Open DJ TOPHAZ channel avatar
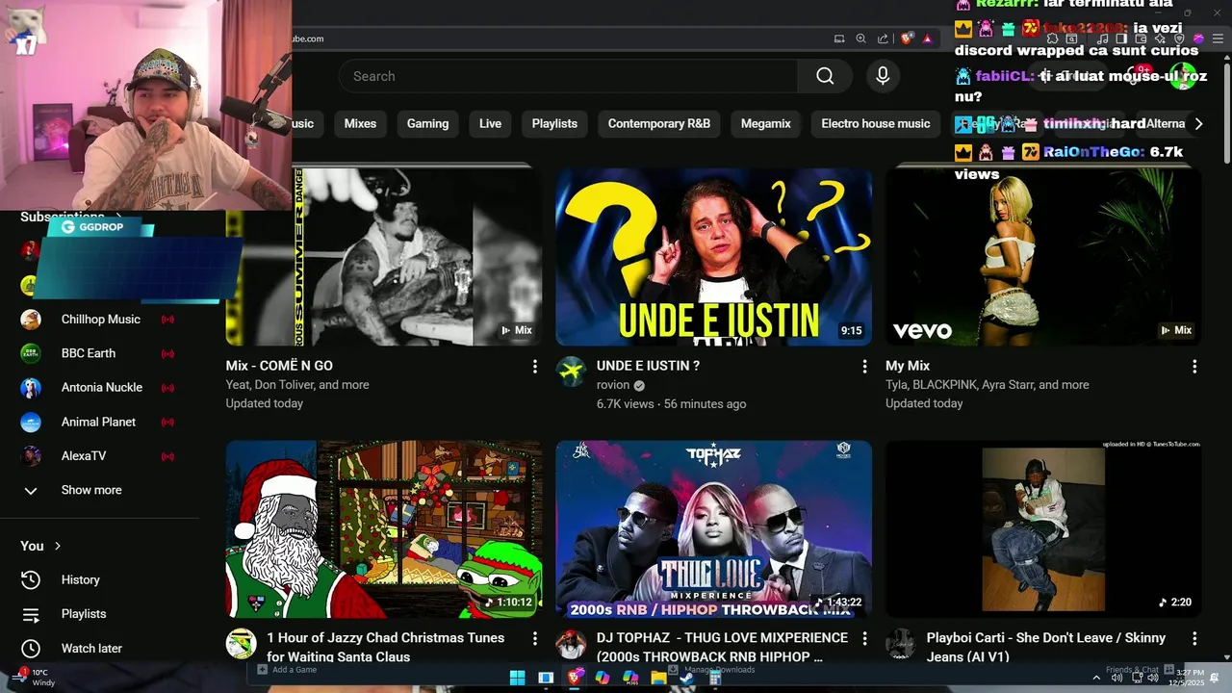The width and height of the screenshot is (1232, 693). pos(572,644)
